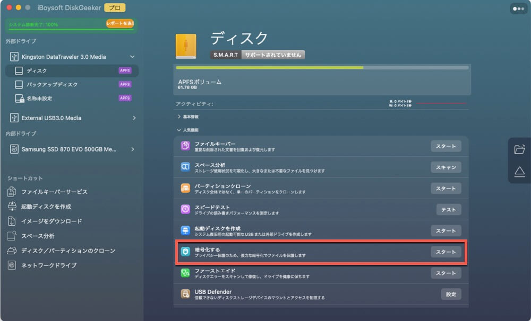
Task: Select the イメージをダウンロード shortcut icon
Action: coord(13,221)
